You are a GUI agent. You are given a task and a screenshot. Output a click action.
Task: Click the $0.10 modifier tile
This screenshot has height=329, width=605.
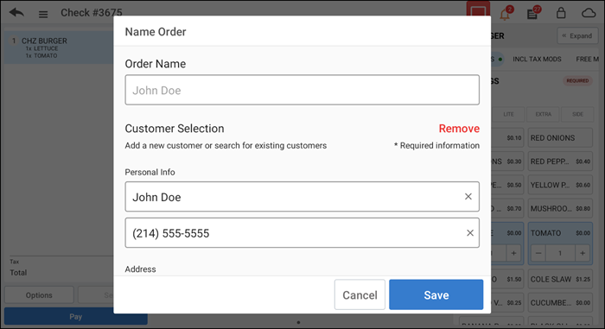(x=508, y=137)
